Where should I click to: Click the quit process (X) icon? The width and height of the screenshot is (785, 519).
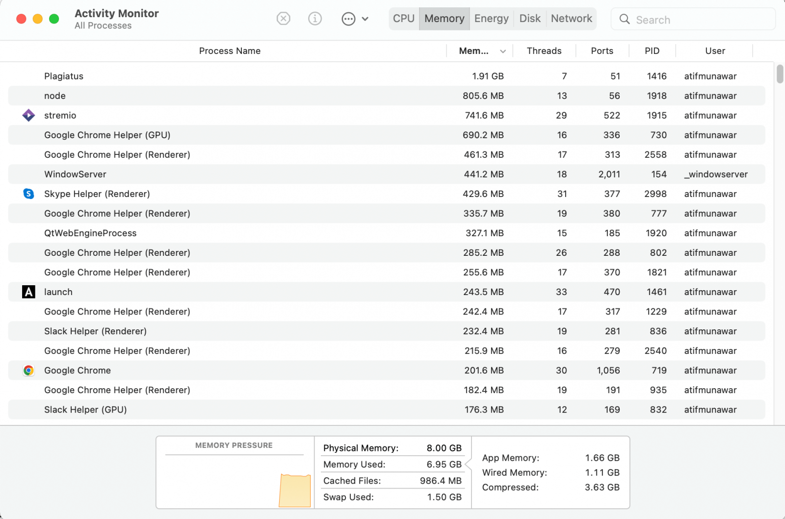[x=283, y=18]
